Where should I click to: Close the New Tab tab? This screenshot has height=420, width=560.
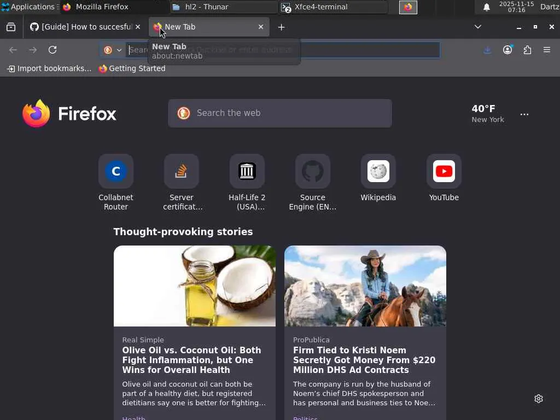[261, 27]
